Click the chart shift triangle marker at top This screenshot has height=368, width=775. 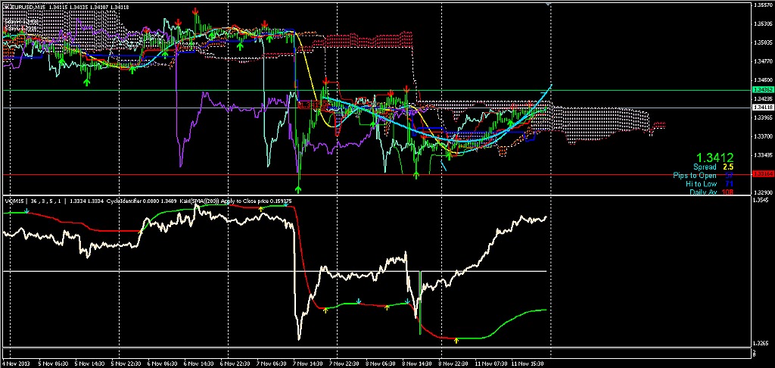[548, 4]
